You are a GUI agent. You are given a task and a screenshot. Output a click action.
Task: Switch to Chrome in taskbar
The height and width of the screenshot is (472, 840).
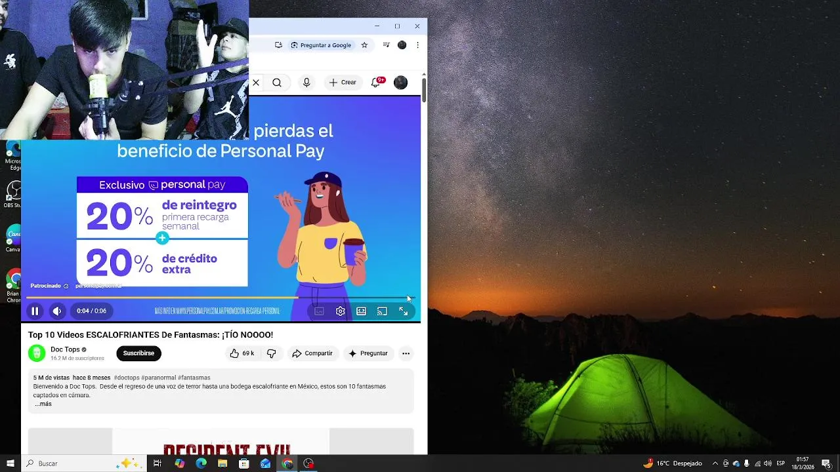[287, 463]
